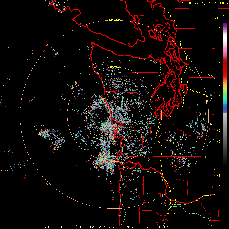Click the 3 value on color scale

point(220,74)
